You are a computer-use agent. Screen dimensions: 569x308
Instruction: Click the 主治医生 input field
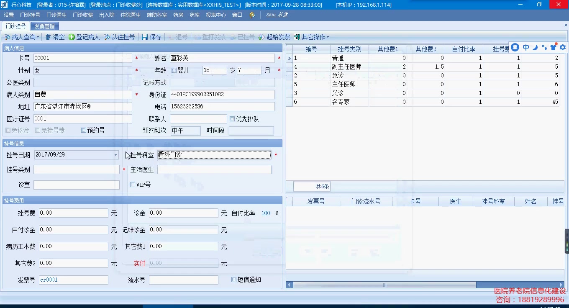pos(214,169)
